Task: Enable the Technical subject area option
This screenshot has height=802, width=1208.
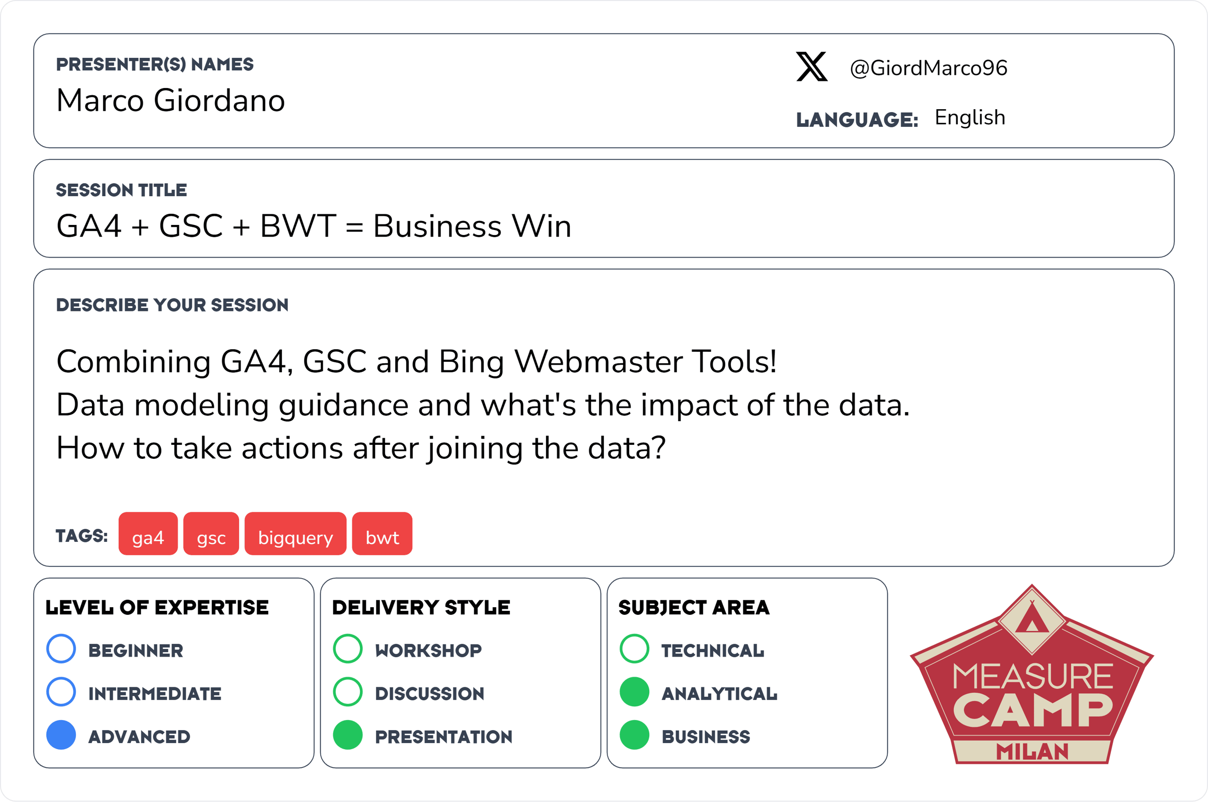Action: (634, 649)
